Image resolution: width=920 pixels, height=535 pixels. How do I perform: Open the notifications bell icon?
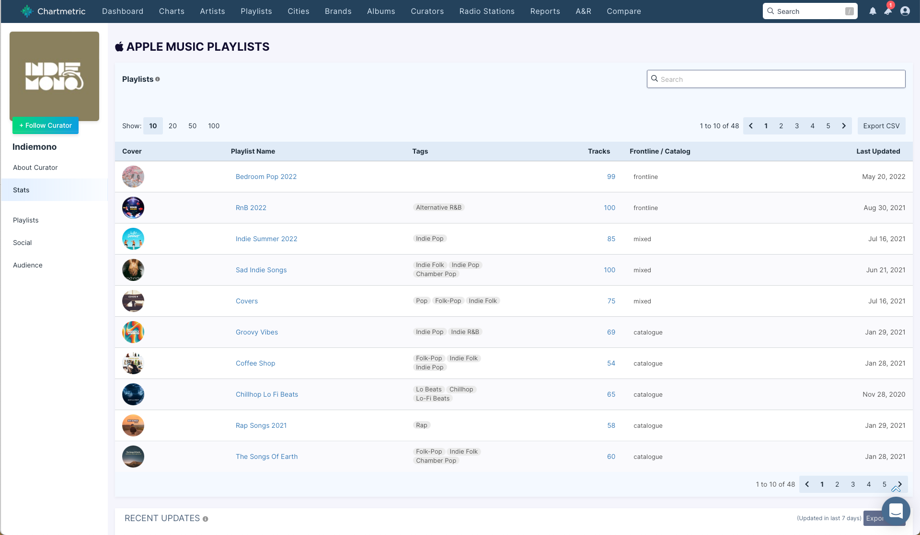pyautogui.click(x=873, y=11)
